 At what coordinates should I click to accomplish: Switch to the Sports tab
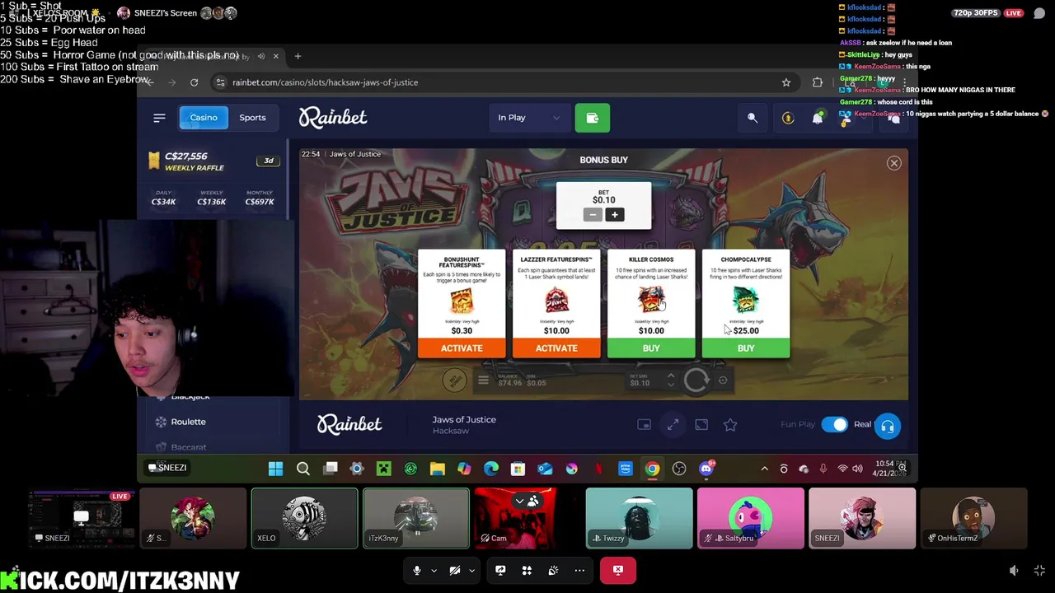[x=252, y=118]
